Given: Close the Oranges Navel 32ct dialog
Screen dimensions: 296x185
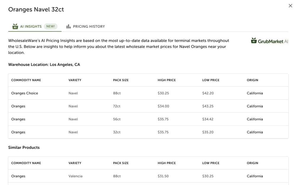Looking at the screenshot, I should 290,6.
